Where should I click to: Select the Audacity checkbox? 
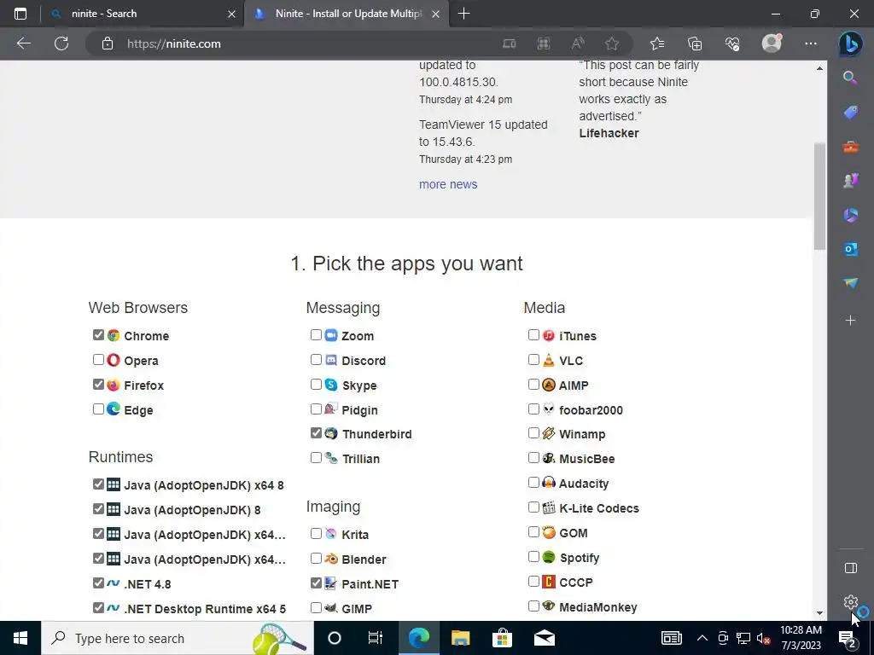(533, 483)
